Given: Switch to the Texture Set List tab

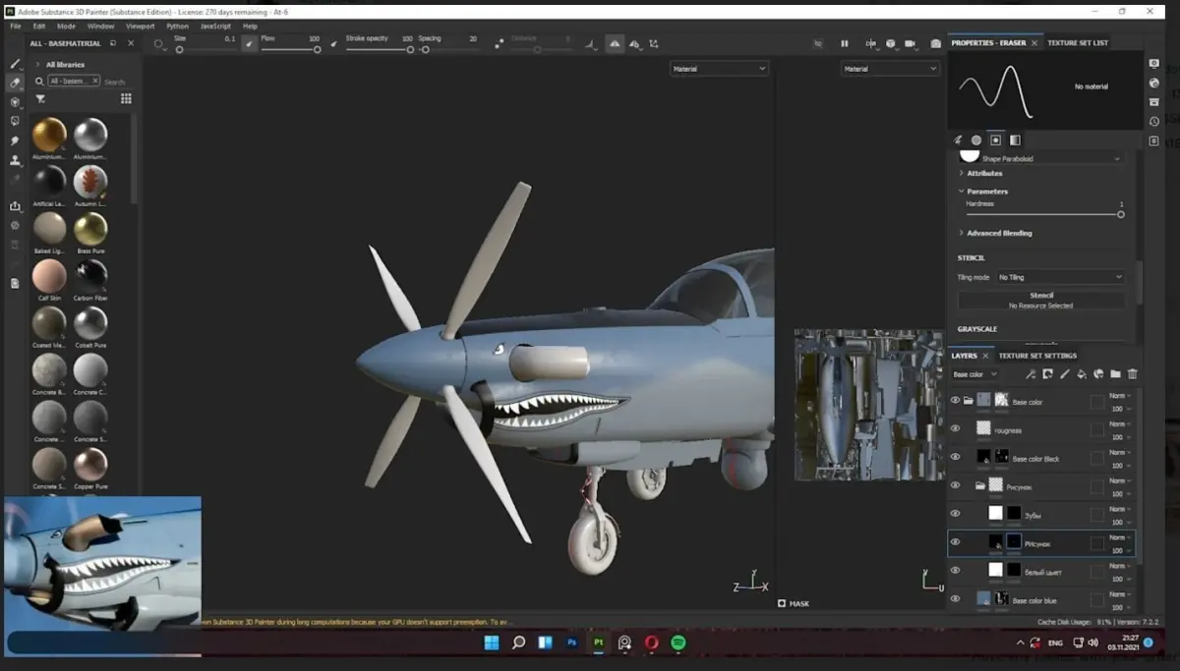Looking at the screenshot, I should point(1078,43).
